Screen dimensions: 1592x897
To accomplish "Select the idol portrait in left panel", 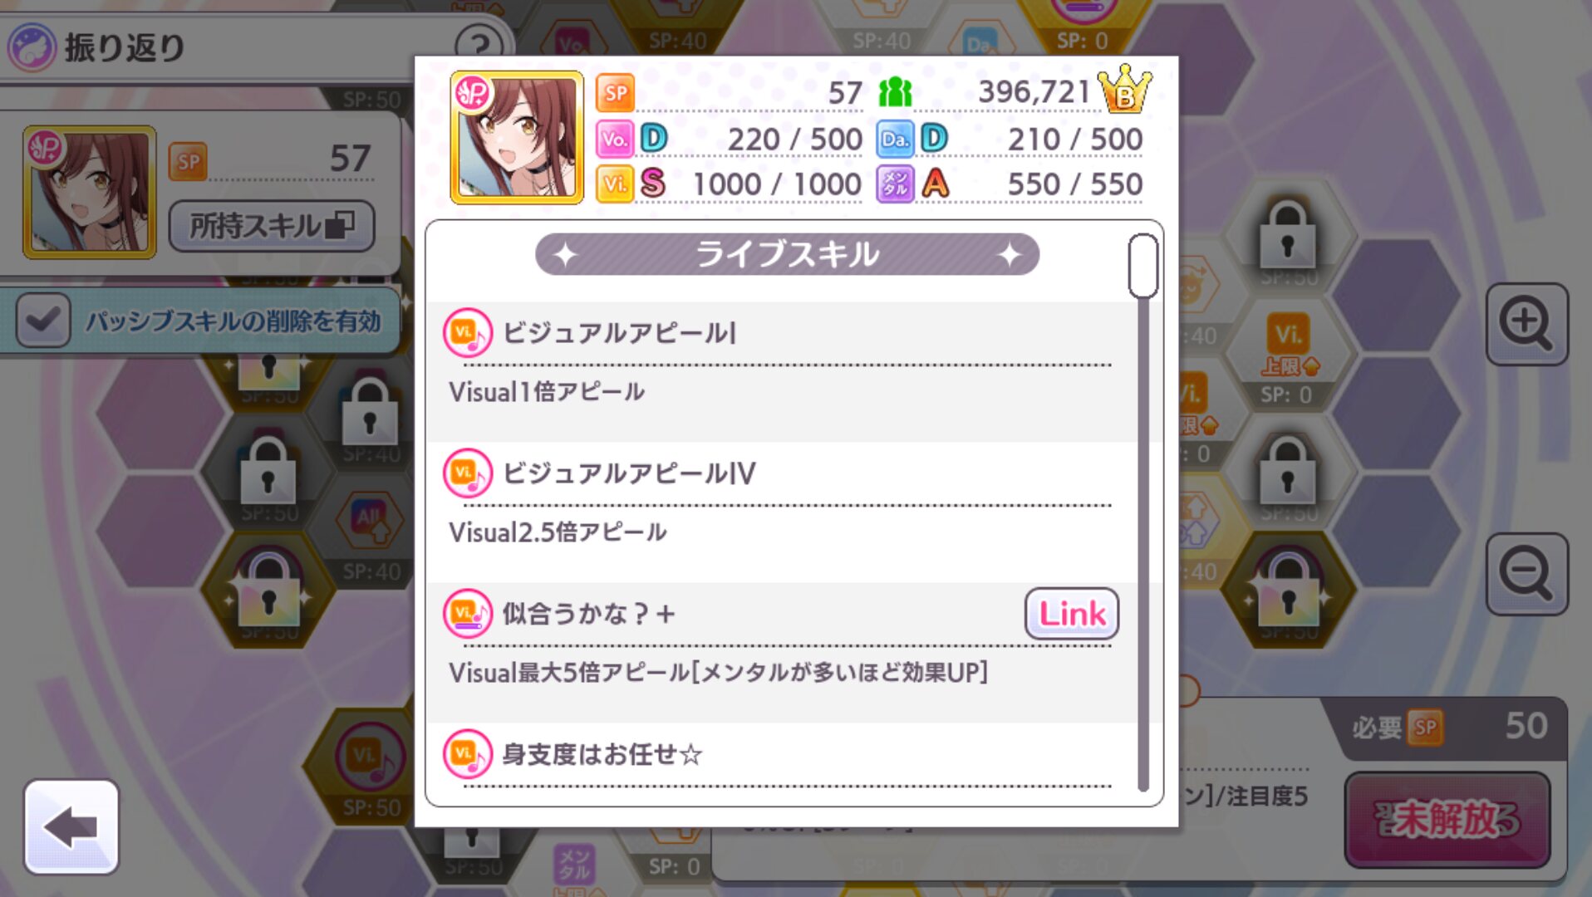I will 90,192.
